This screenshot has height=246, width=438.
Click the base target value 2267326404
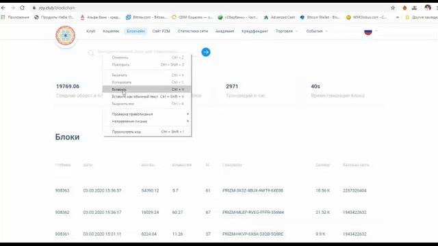tap(355, 191)
